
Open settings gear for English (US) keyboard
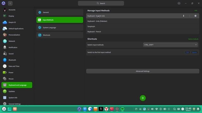(x=195, y=16)
